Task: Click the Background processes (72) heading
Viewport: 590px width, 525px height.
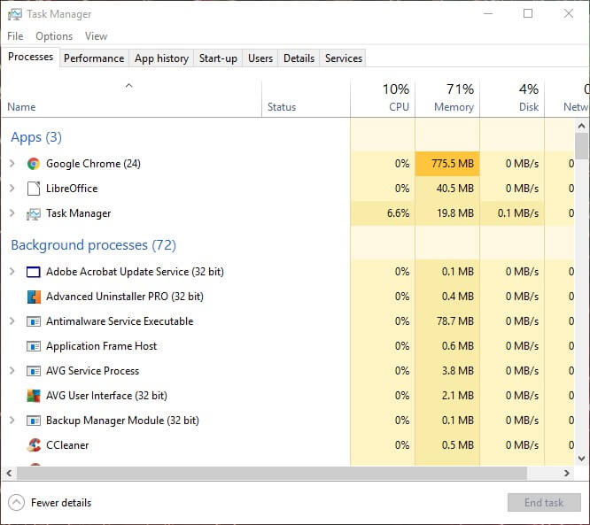Action: 93,245
